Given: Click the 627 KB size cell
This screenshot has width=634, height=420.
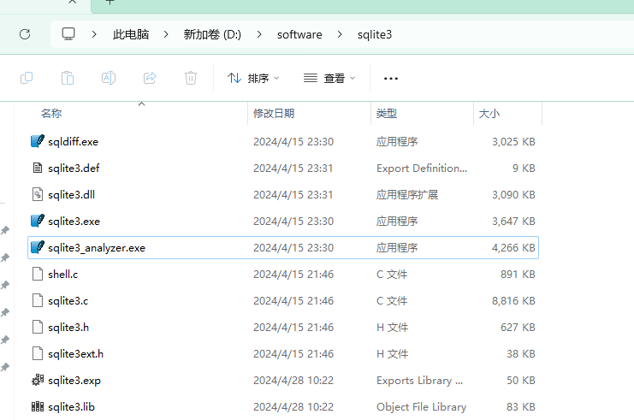Looking at the screenshot, I should (518, 328).
